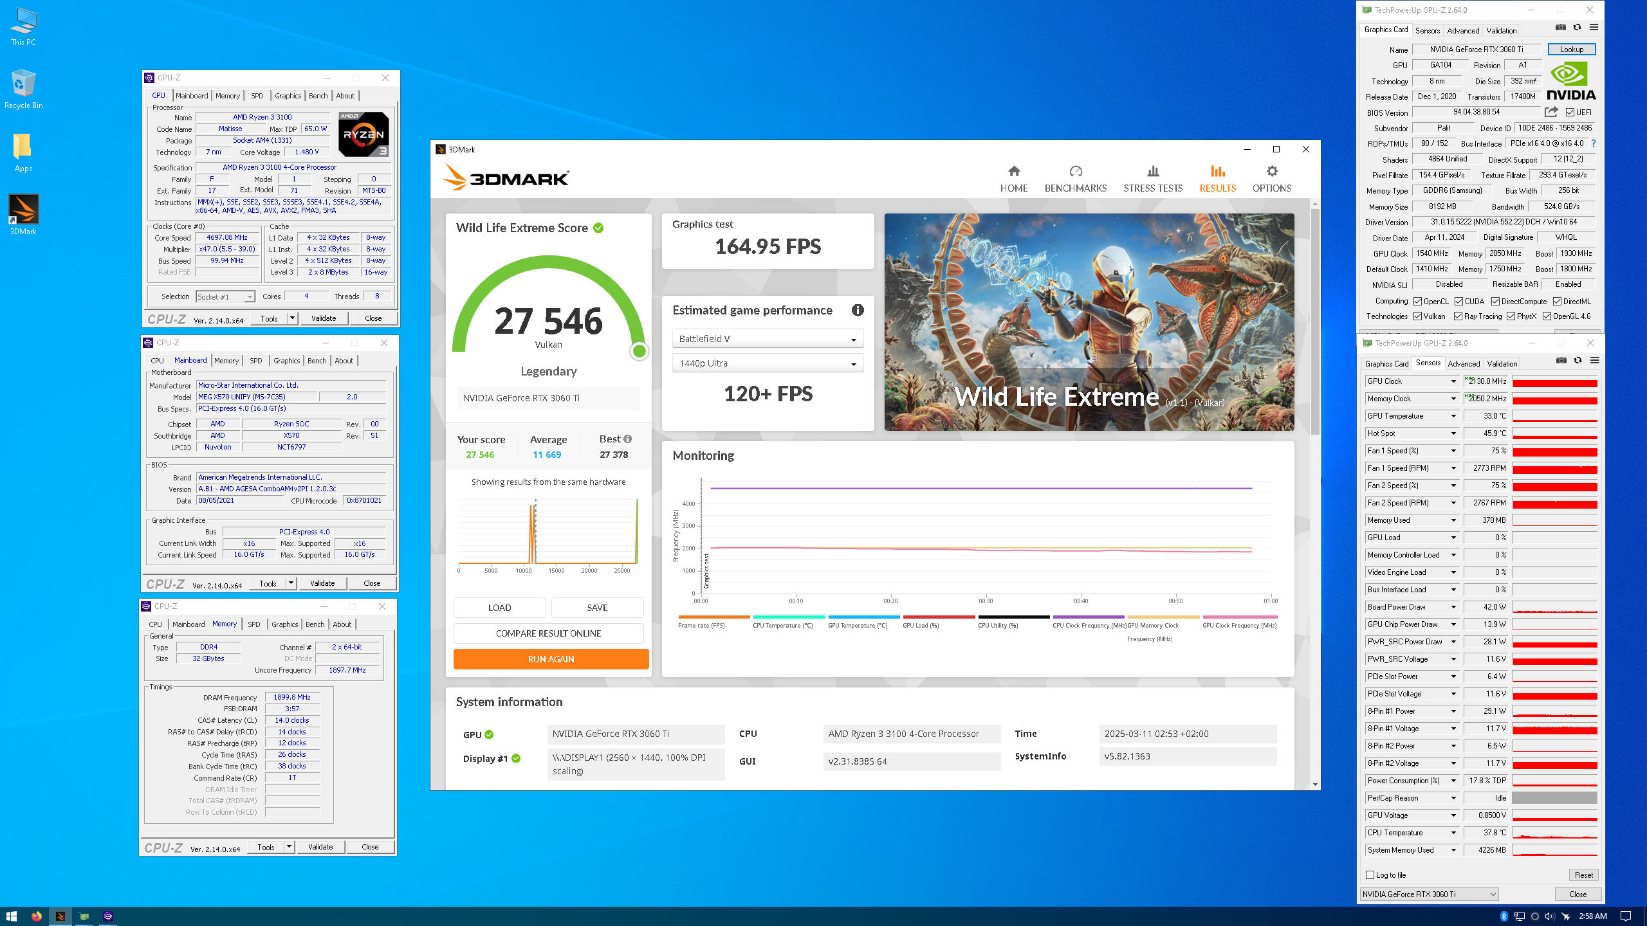Click Firefox icon in taskbar
This screenshot has height=926, width=1647.
point(36,916)
